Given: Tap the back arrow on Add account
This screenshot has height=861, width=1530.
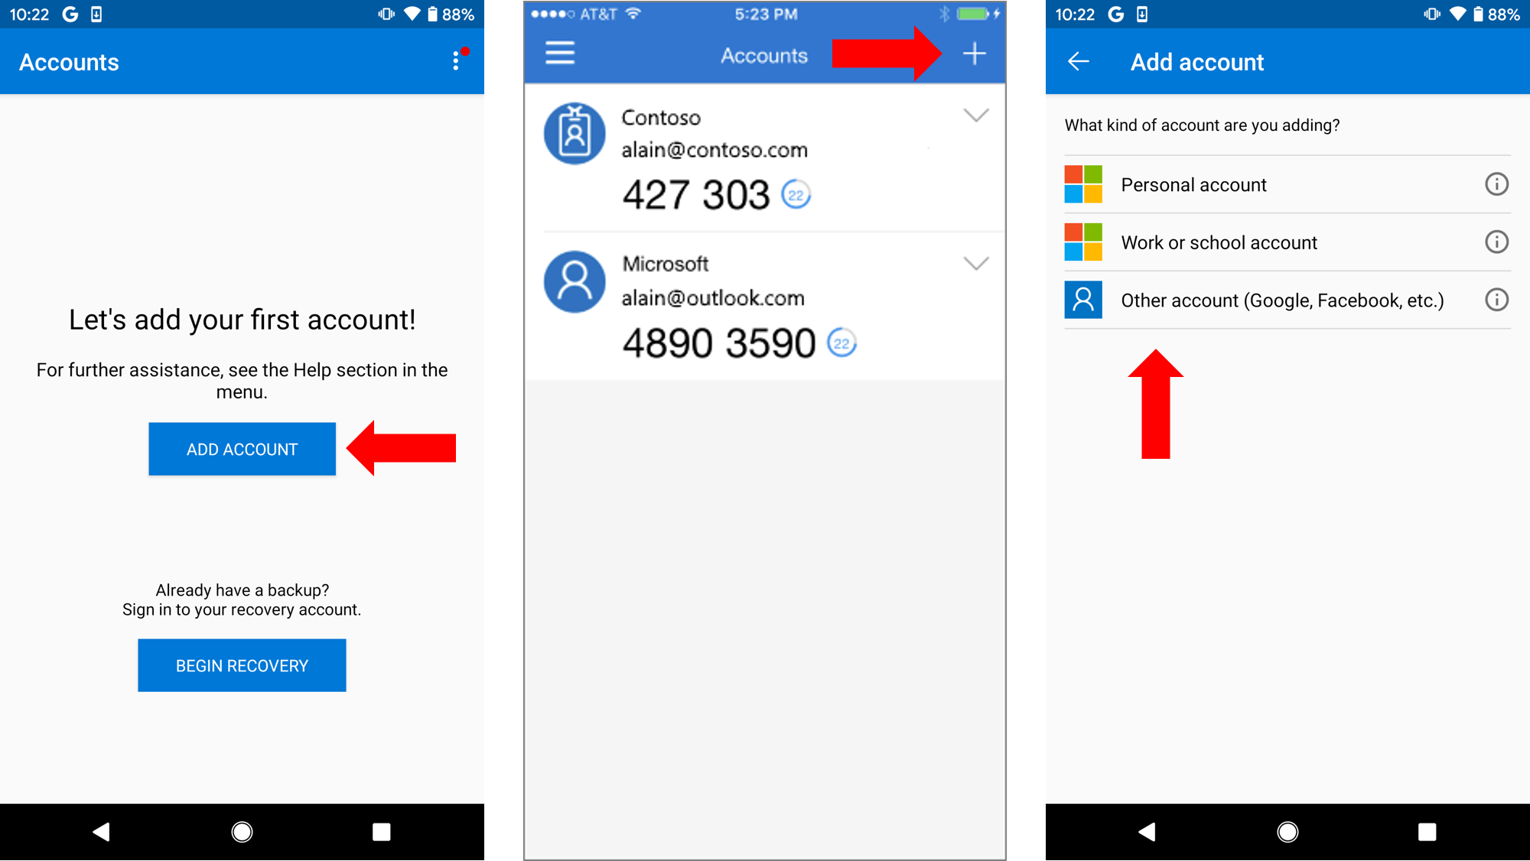Looking at the screenshot, I should 1077,62.
